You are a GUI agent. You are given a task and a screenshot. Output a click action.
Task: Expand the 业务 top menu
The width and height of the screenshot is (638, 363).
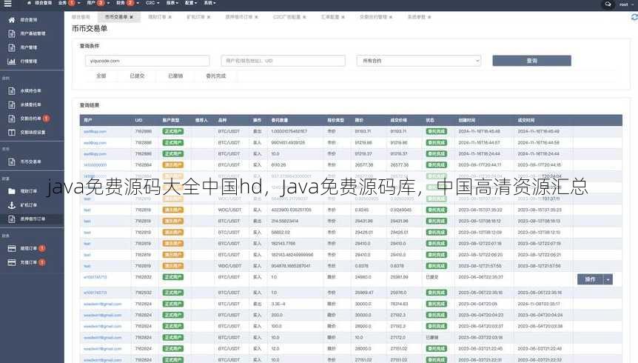pyautogui.click(x=68, y=3)
